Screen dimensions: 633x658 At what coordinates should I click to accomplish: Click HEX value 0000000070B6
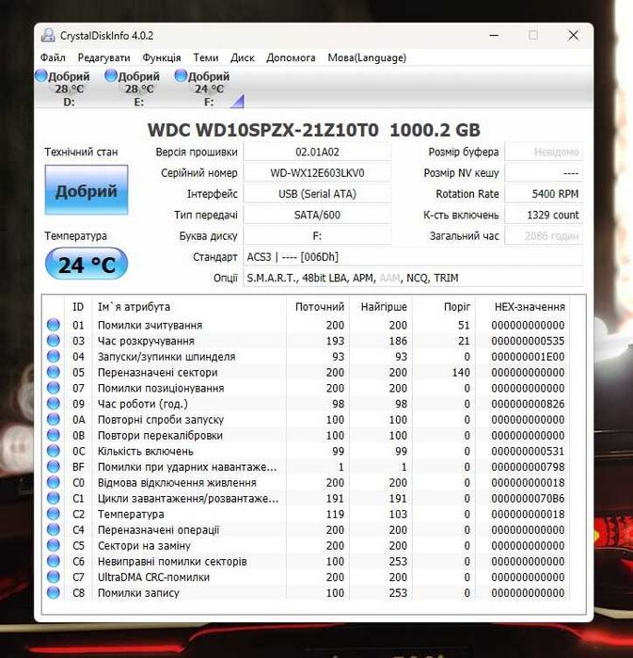click(528, 498)
